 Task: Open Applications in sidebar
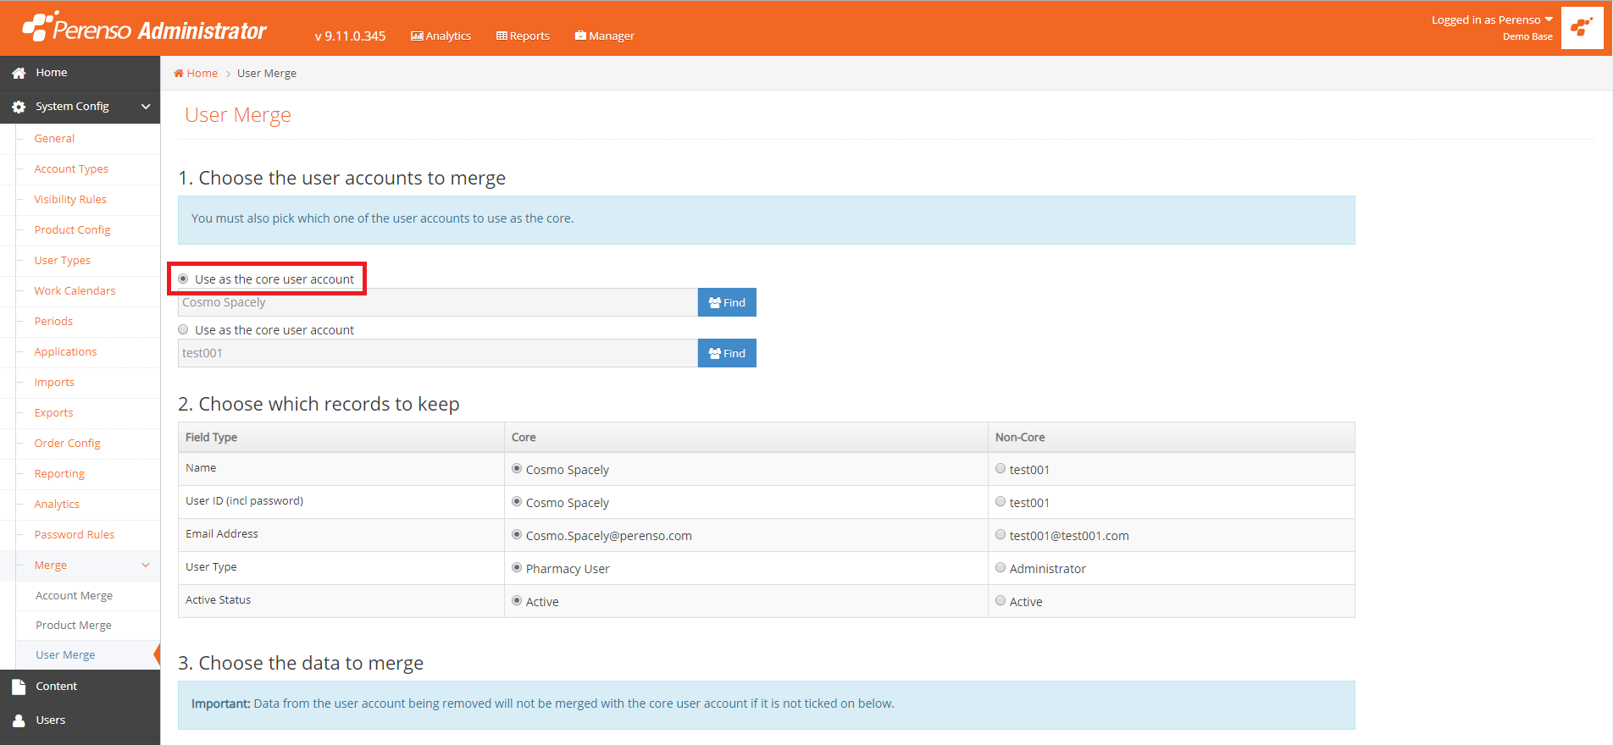click(65, 351)
